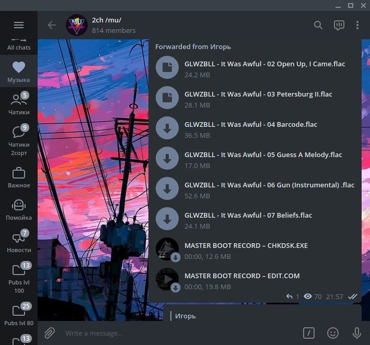Viewport: 370px width, 345px height.
Task: Open the three-dot options menu
Action: pos(357,25)
